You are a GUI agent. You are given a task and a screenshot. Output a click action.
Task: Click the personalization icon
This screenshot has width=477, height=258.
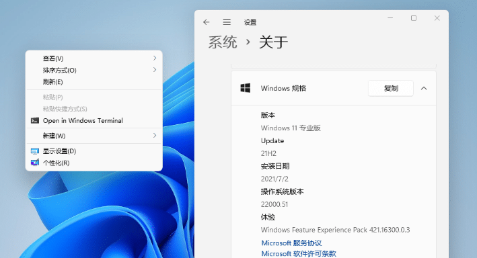[x=35, y=163]
